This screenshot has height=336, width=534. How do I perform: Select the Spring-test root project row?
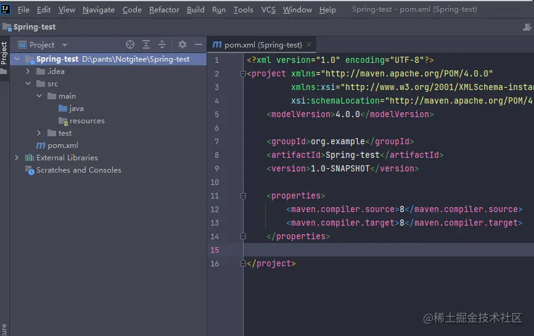tap(109, 59)
